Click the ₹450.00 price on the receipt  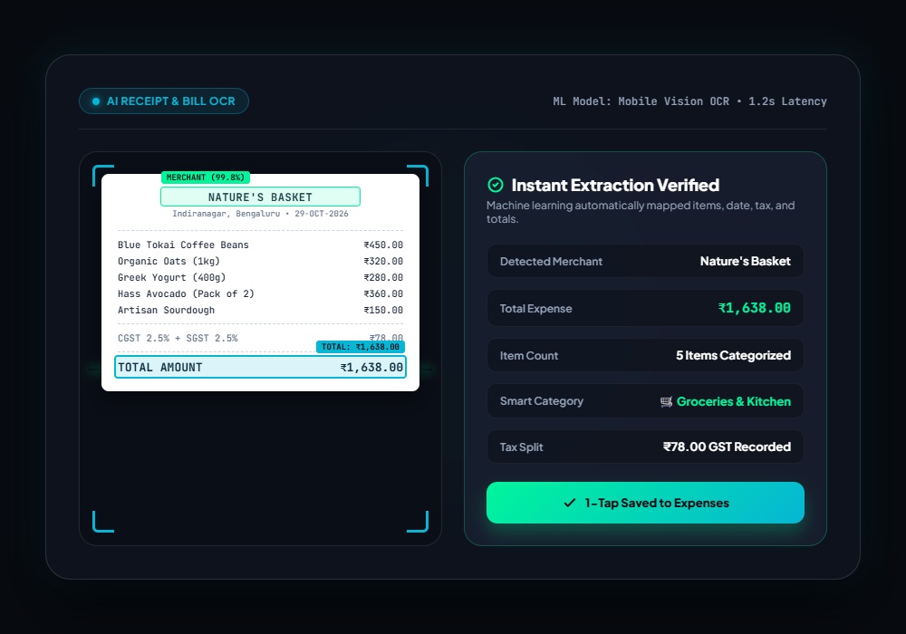tap(383, 245)
